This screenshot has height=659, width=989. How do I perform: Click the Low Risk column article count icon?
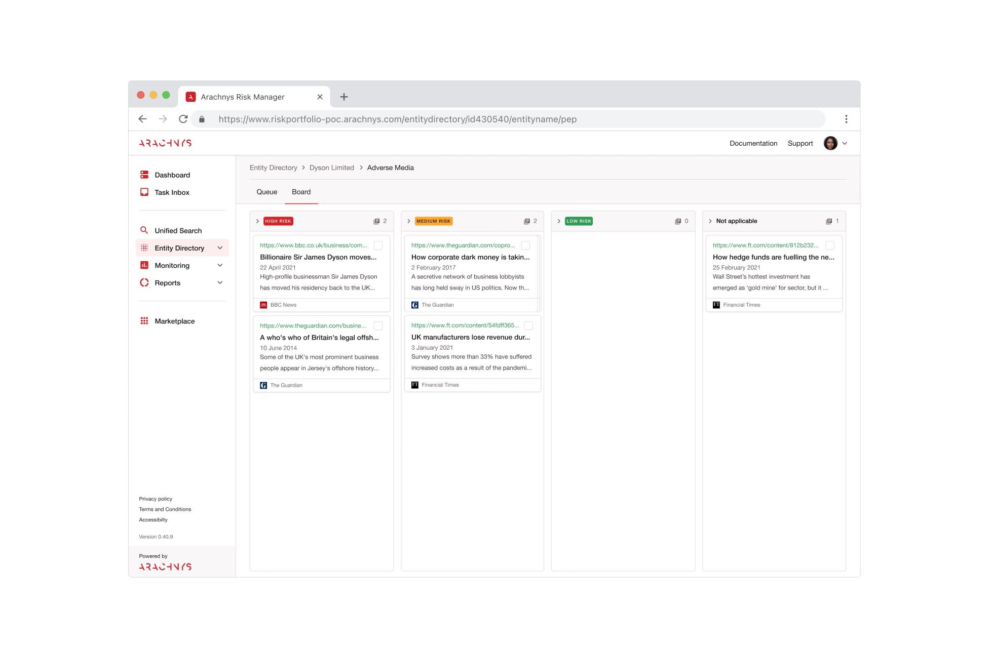pyautogui.click(x=678, y=221)
